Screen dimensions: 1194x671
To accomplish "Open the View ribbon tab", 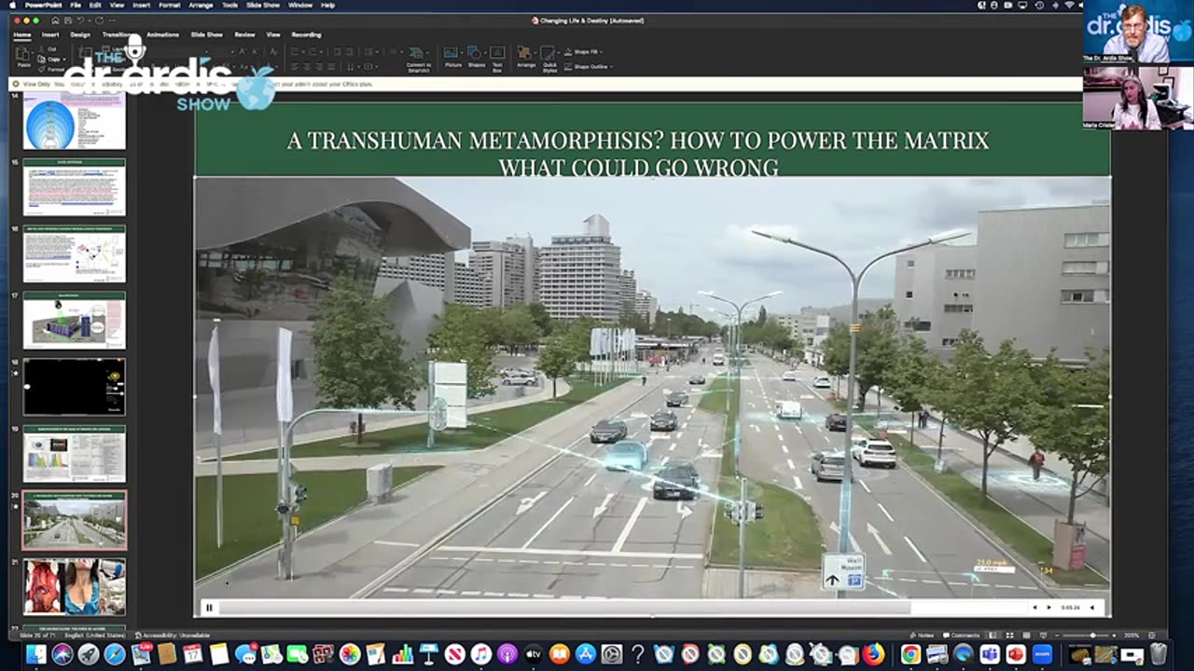I will click(x=273, y=34).
